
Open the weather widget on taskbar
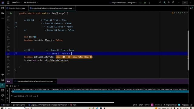coord(160,108)
